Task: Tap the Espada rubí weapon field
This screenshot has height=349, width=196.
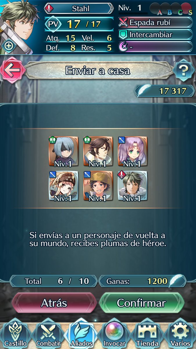Action: pyautogui.click(x=156, y=22)
